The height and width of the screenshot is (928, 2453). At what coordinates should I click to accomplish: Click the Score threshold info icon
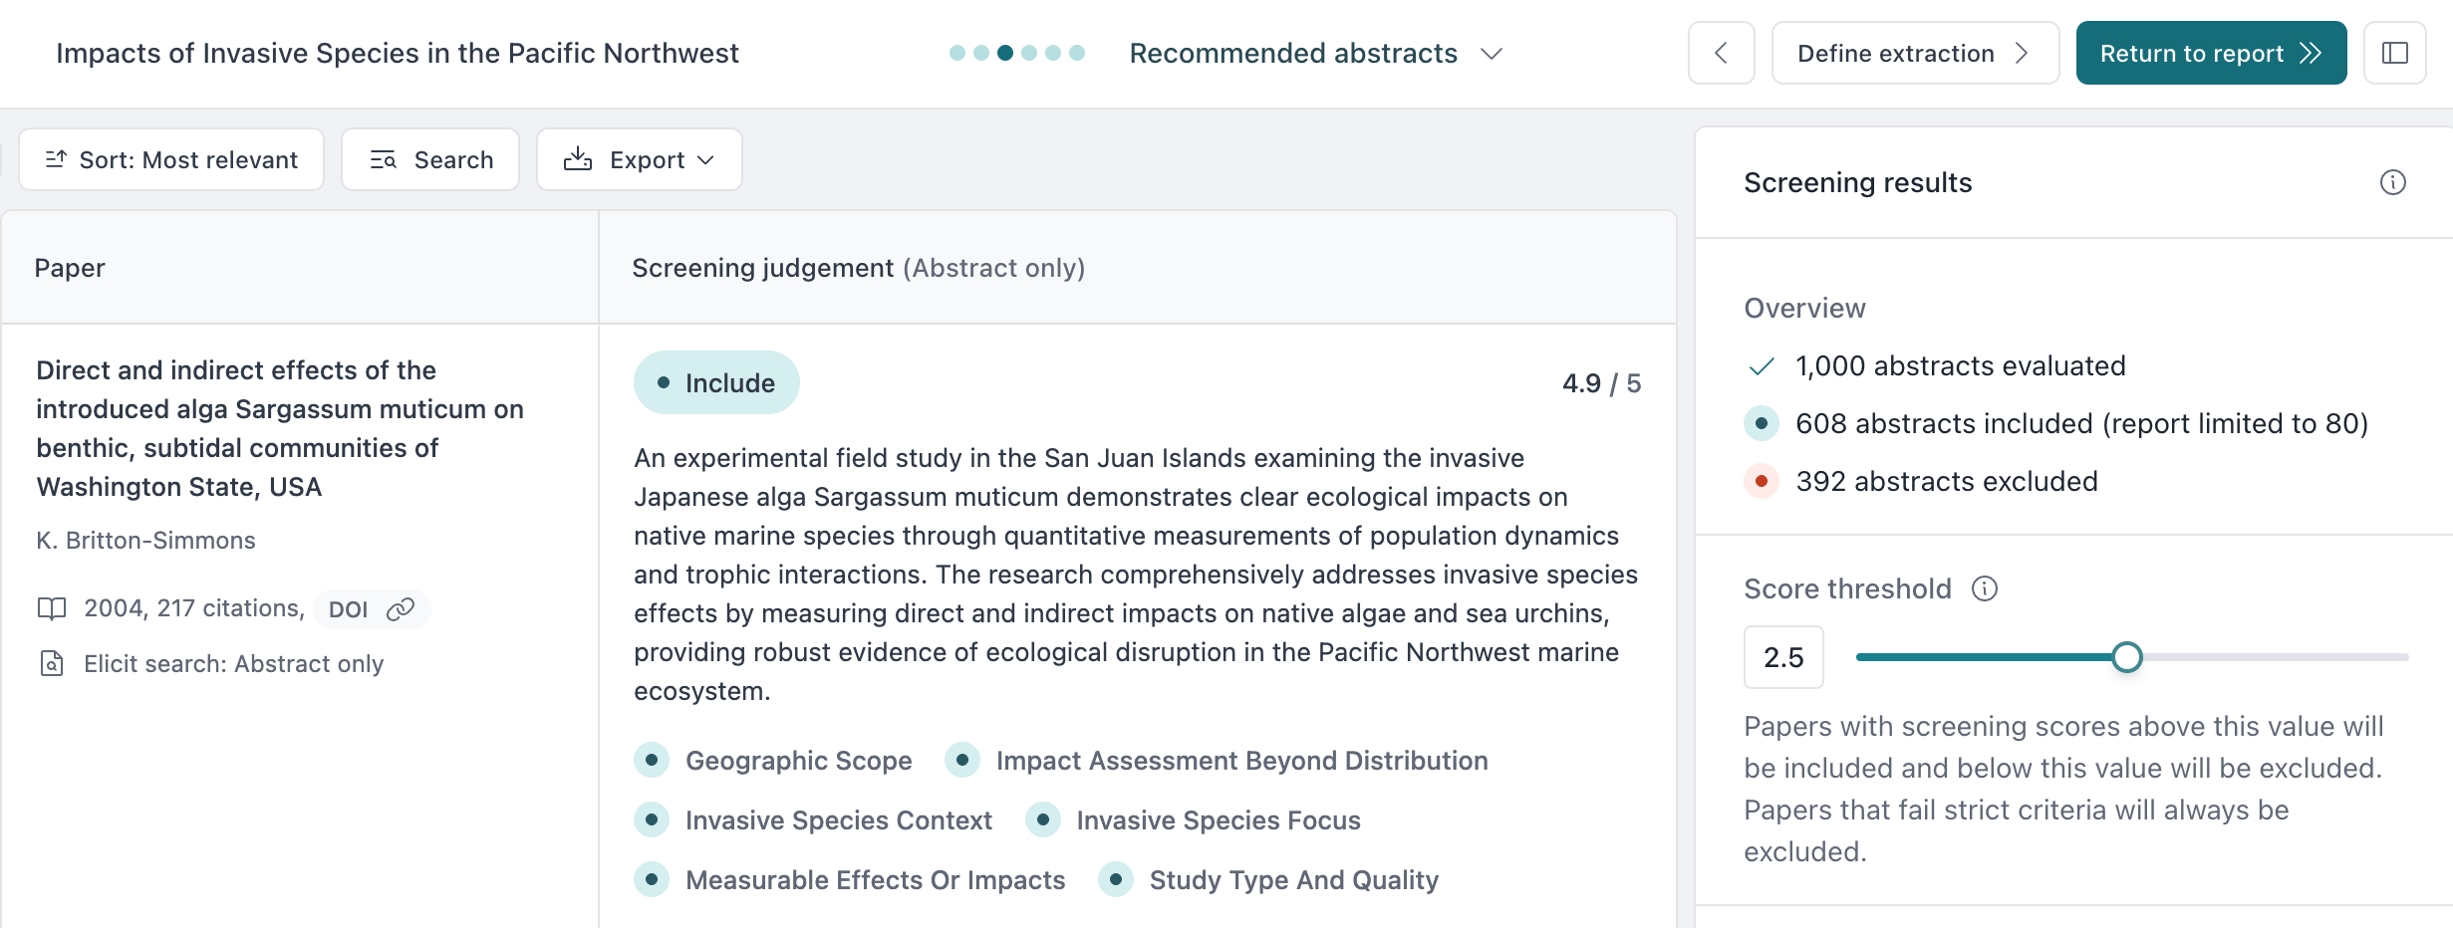coord(1985,588)
